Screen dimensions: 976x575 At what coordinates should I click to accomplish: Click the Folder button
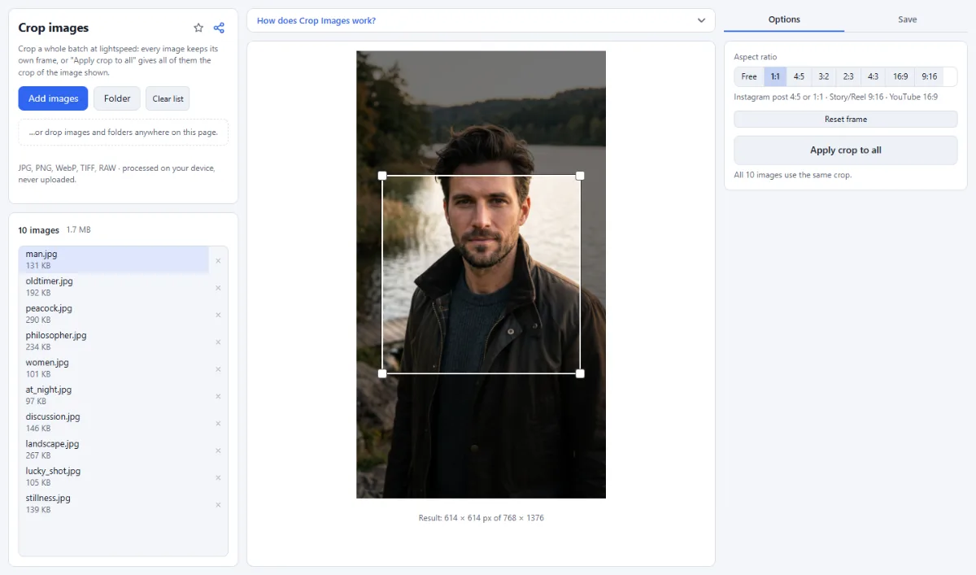tap(117, 98)
